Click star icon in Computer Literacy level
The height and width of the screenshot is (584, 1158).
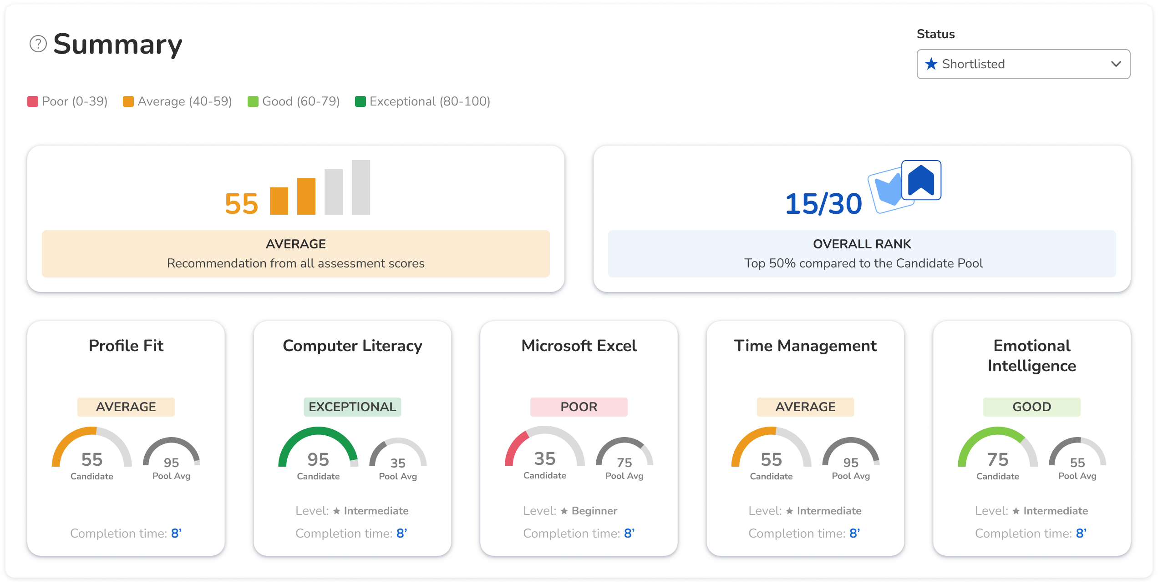coord(336,511)
